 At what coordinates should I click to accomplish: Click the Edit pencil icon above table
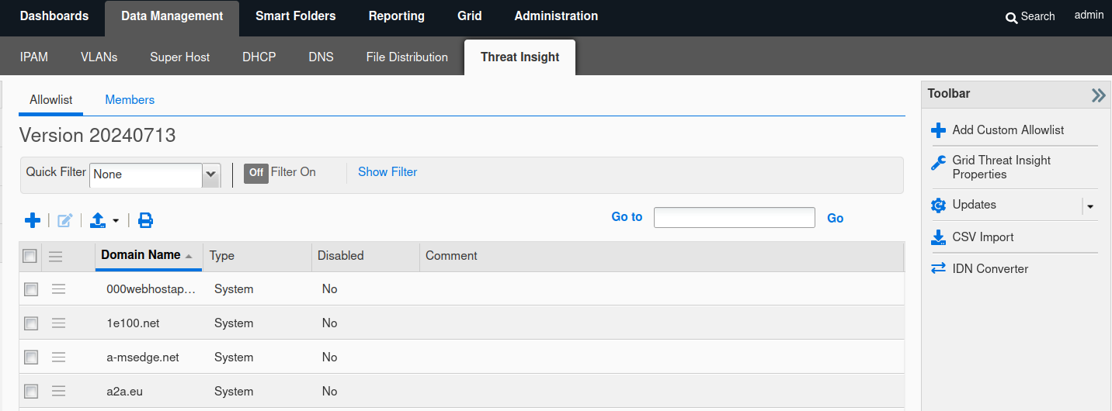pos(65,221)
